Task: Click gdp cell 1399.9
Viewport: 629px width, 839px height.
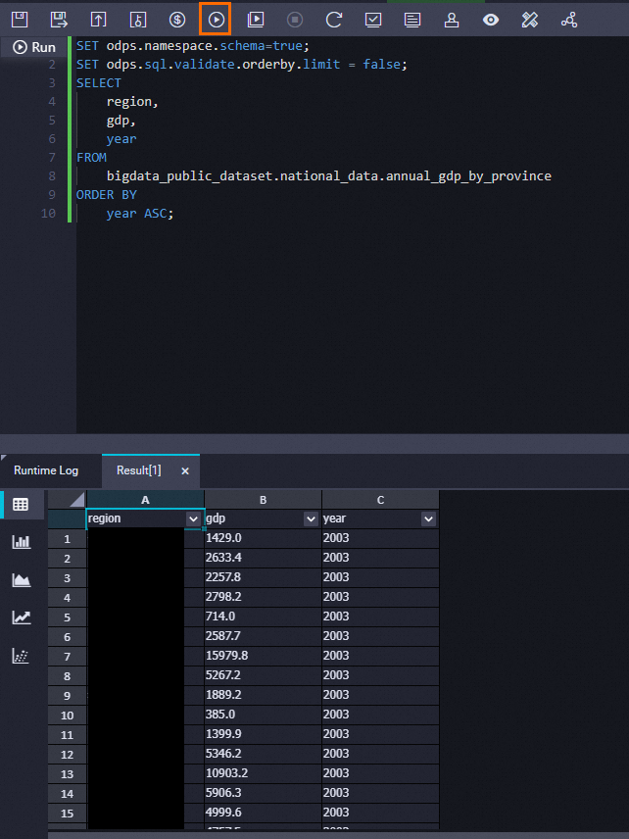Action: (263, 733)
